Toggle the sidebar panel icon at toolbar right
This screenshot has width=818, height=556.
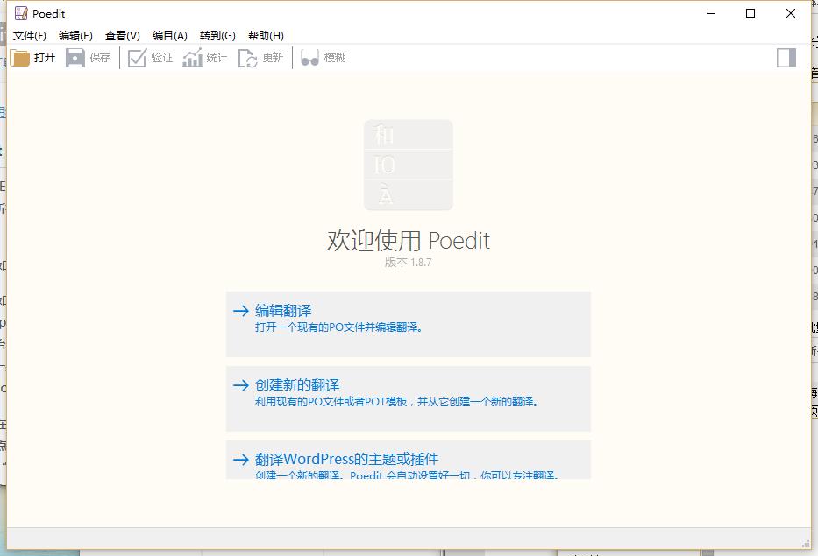pos(786,58)
